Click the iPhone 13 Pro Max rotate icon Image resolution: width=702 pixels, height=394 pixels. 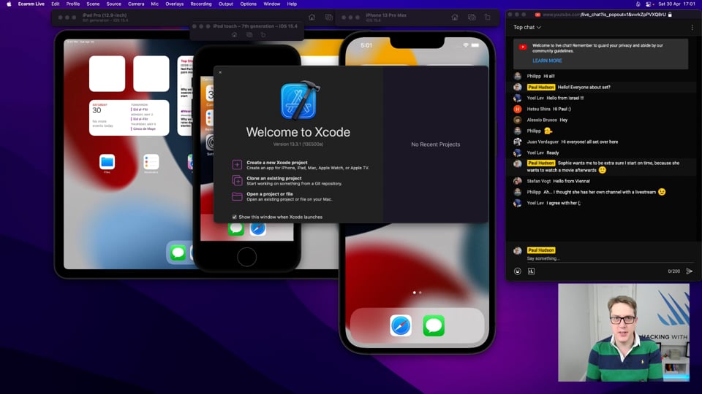pos(488,18)
